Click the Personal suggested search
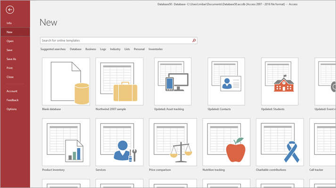 click(x=139, y=49)
